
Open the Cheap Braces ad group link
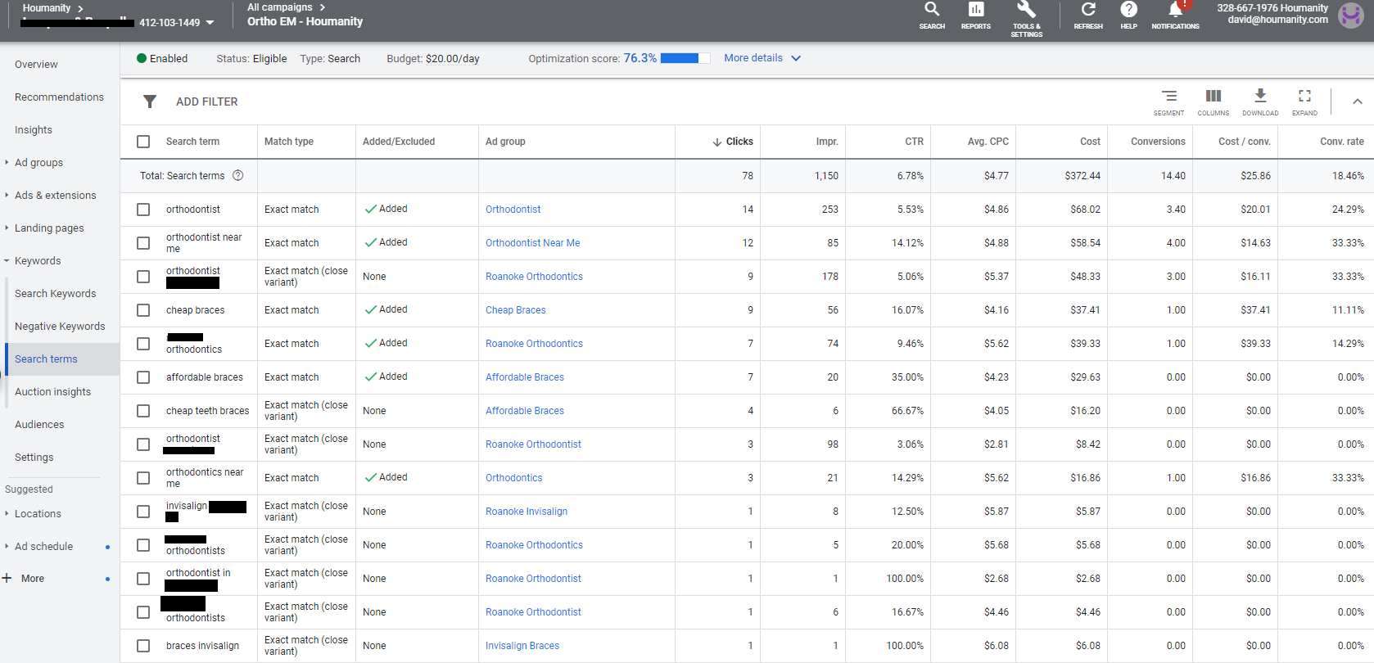516,310
